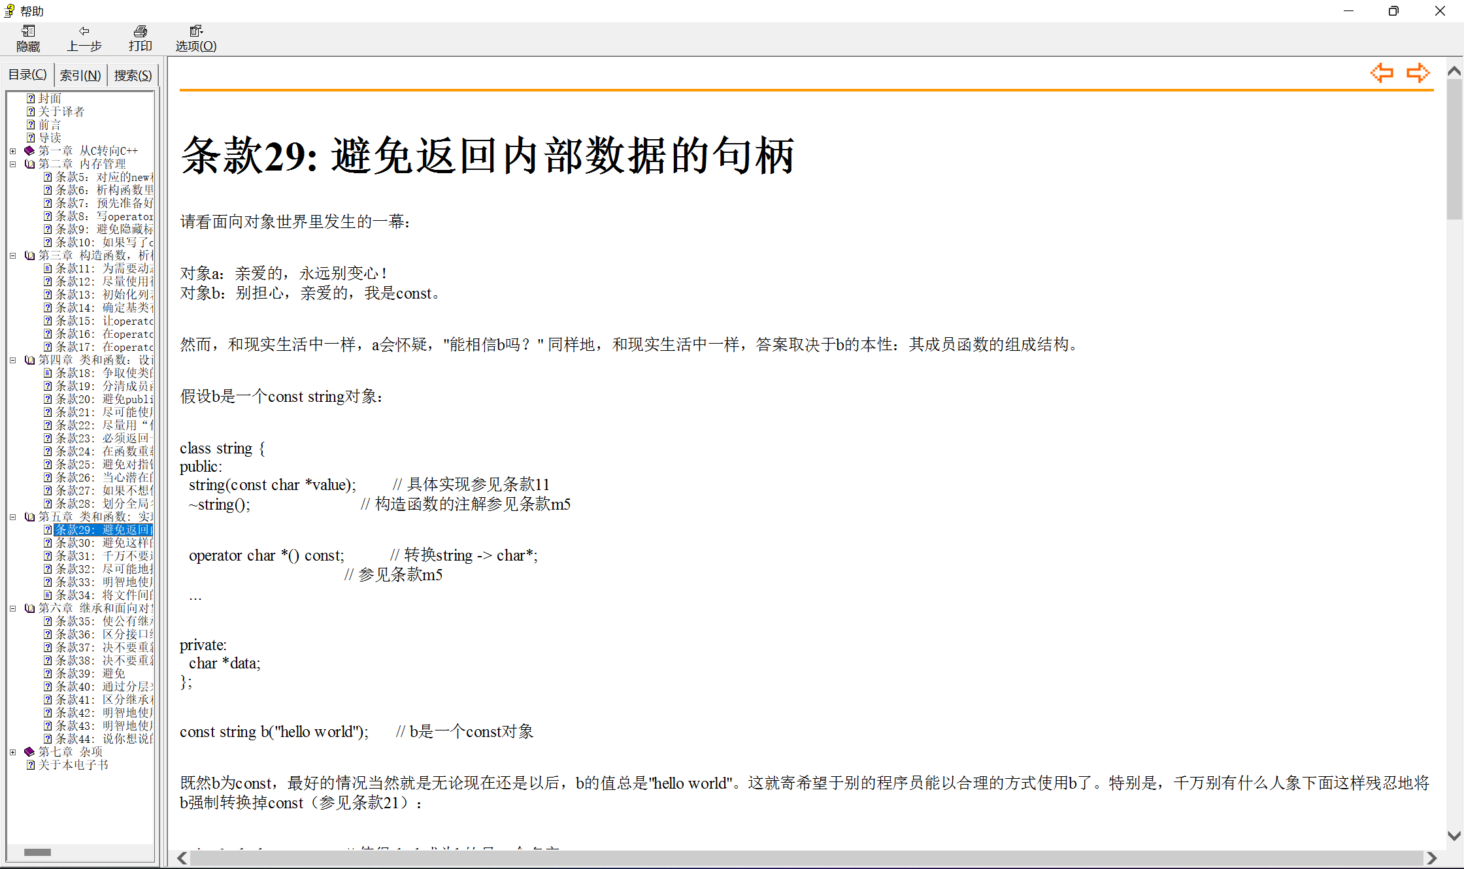Select the 前言 topic
The image size is (1464, 869).
point(50,124)
